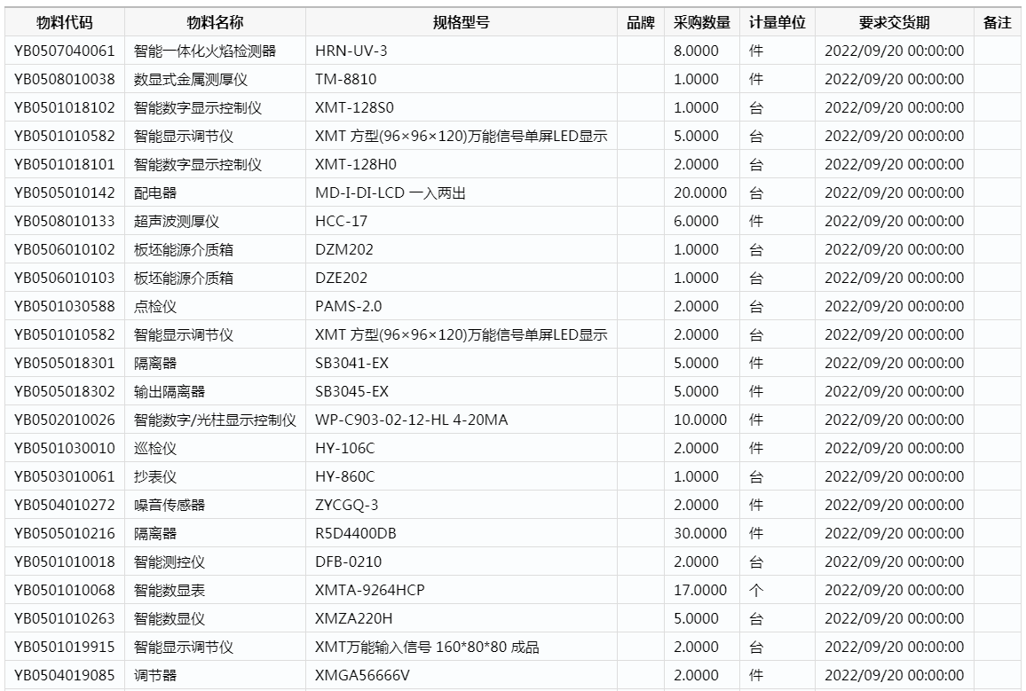1026x691 pixels.
Task: Click specification DZM202
Action: pos(345,250)
